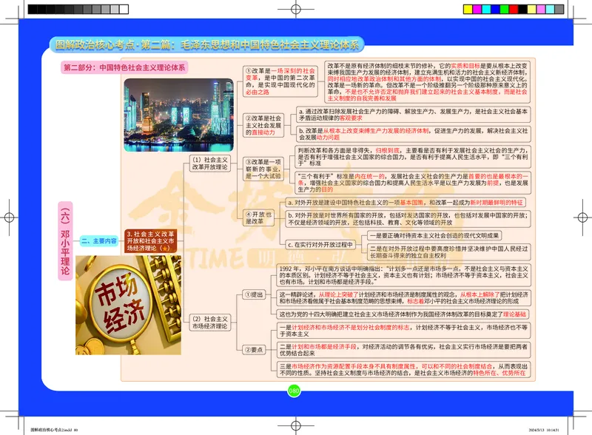Select the magenta swatch in the top color bar
592x435 pixels.
click(x=477, y=10)
